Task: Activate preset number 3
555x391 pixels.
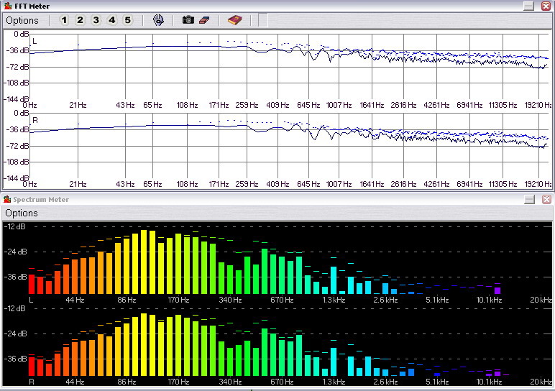Action: [96, 20]
